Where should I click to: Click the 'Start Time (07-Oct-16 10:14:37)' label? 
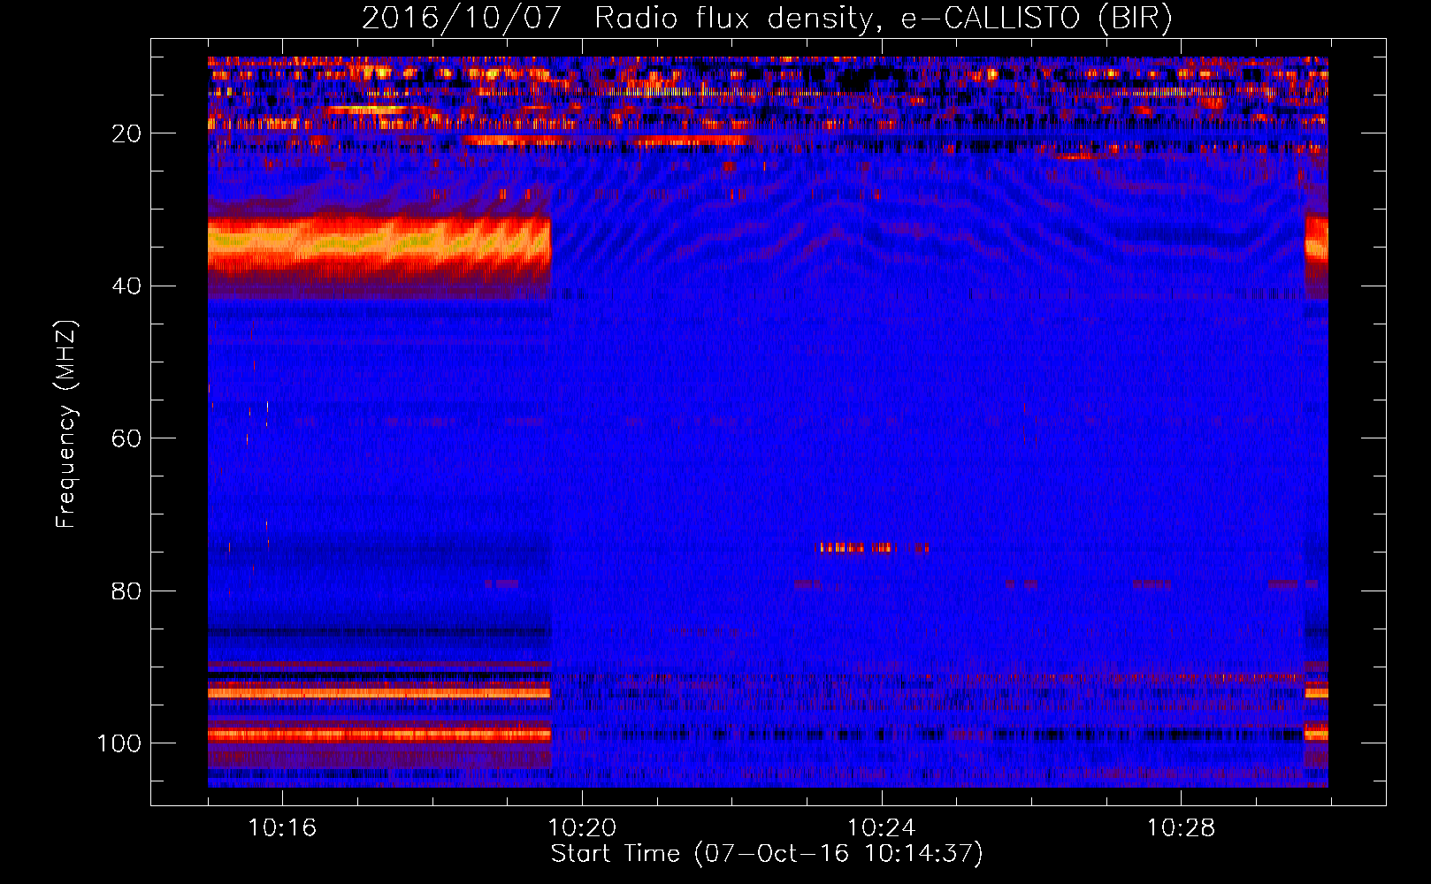click(767, 854)
